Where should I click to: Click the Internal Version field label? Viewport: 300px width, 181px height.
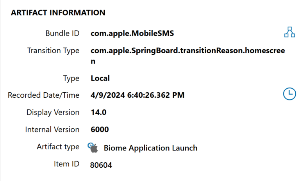point(52,129)
